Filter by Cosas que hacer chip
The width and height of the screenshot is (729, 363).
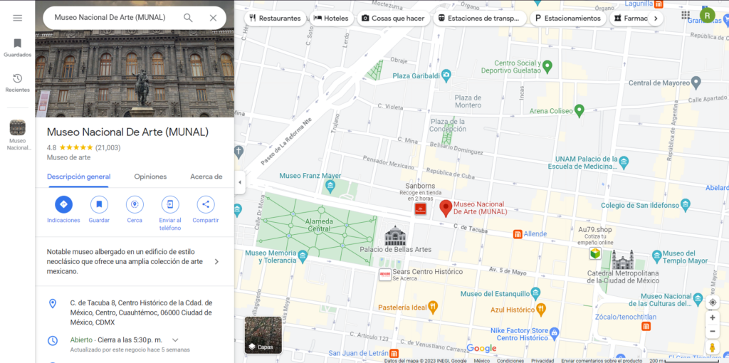pyautogui.click(x=393, y=19)
